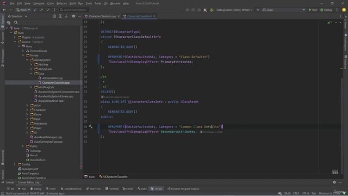Go to next highlighted problem arrow
The height and width of the screenshot is (196, 348).
point(340,22)
